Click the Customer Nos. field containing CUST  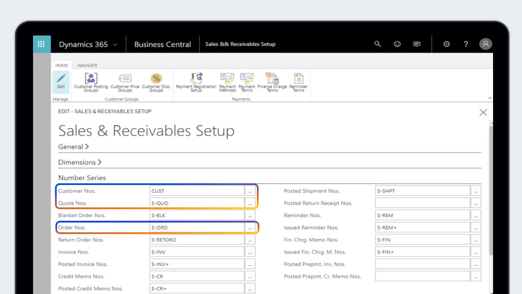click(197, 191)
